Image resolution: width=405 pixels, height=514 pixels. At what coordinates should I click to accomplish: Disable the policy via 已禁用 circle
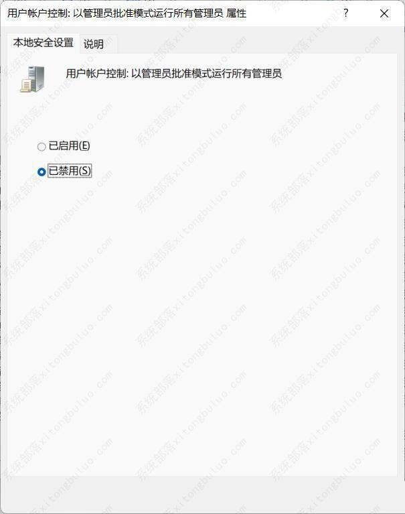point(42,172)
